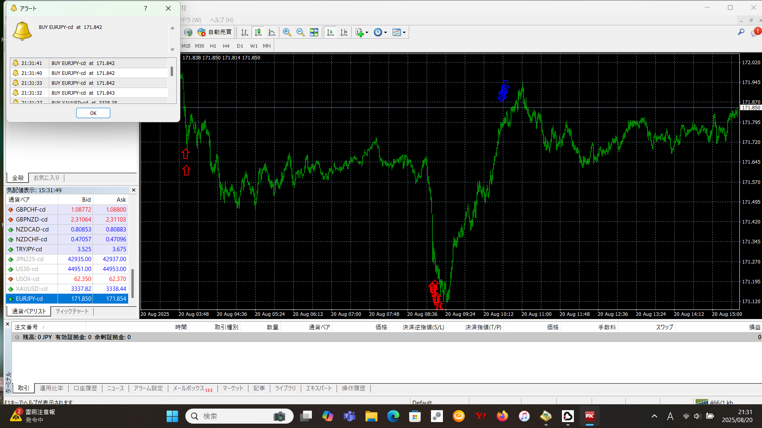The height and width of the screenshot is (428, 762).
Task: Zoom out of the chart
Action: click(x=300, y=32)
